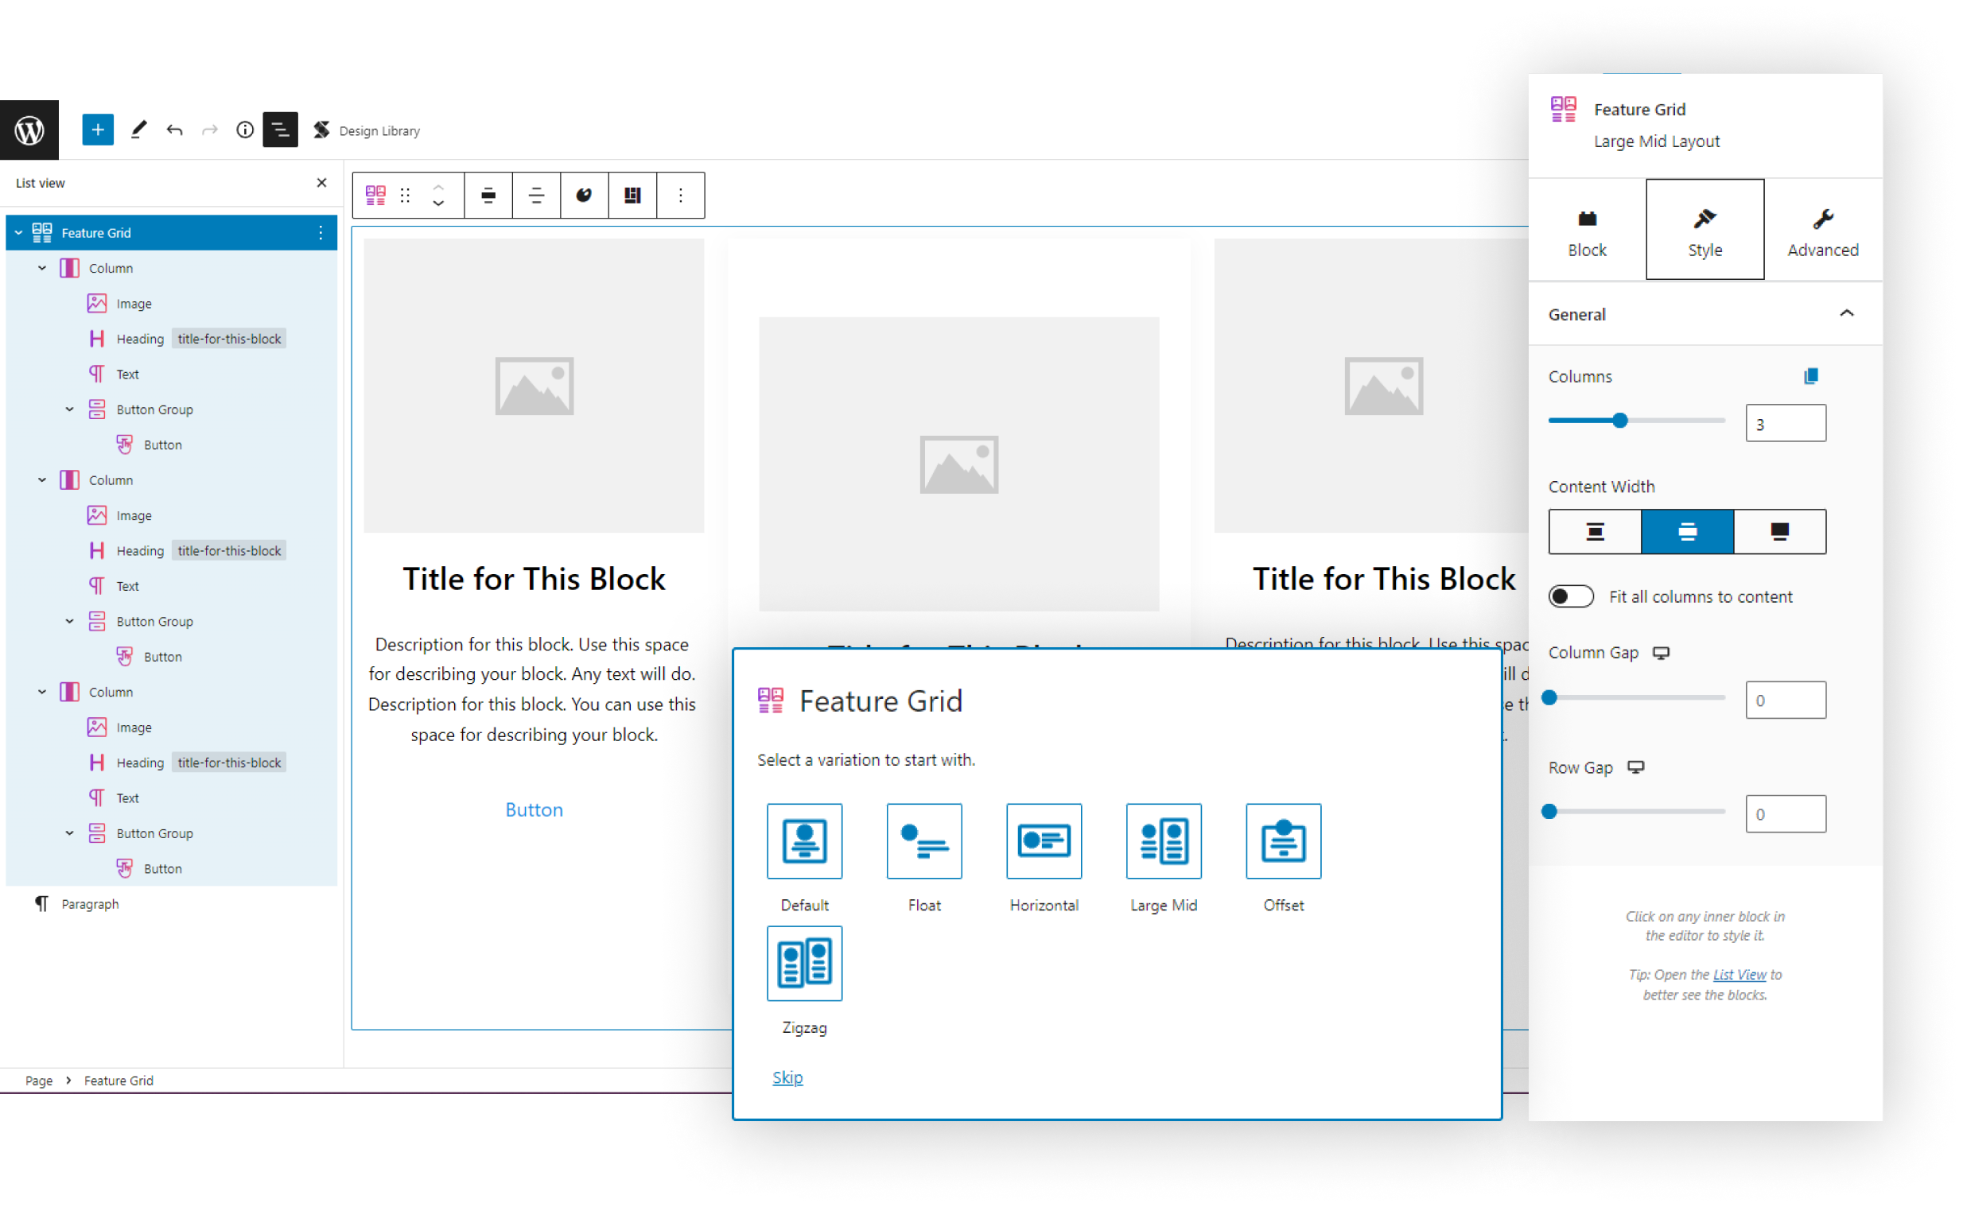Viewport: 1963px width, 1207px height.
Task: Click the Skip link
Action: (787, 1077)
